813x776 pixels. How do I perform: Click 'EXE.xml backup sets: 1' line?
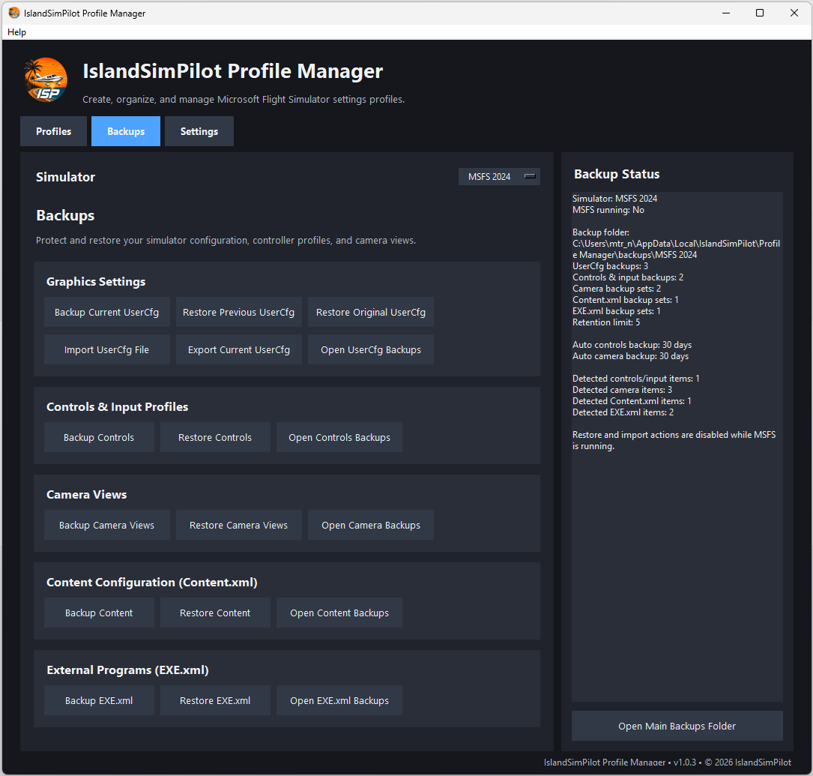click(x=617, y=311)
